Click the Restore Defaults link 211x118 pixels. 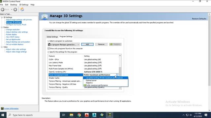click(199, 19)
